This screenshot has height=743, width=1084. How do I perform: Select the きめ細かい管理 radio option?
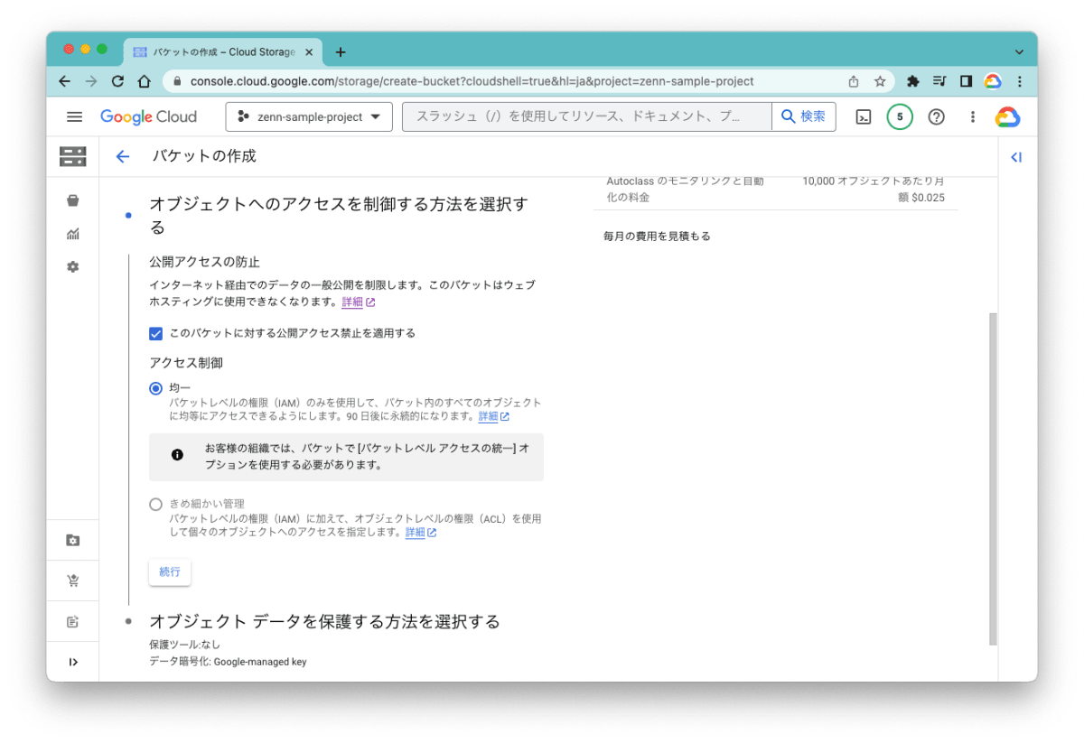155,504
